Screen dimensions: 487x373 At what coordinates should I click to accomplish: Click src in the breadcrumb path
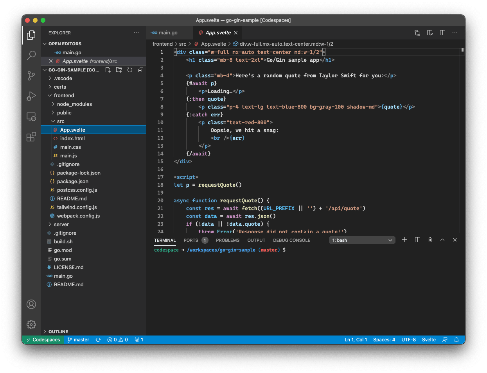(x=183, y=44)
